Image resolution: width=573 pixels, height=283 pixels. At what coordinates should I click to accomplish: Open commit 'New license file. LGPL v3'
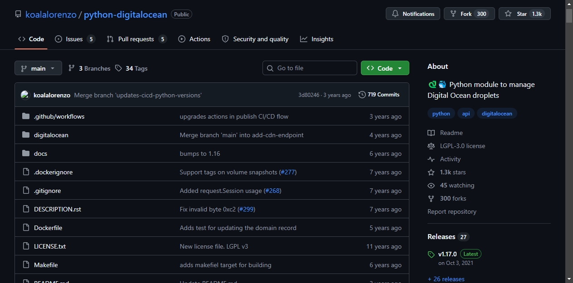[214, 246]
